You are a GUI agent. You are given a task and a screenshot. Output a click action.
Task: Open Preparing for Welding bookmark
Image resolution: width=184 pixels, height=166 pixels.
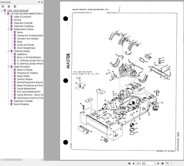coord(27,73)
